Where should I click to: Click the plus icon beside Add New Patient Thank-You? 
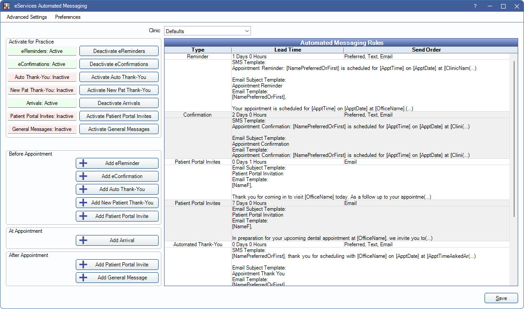83,203
